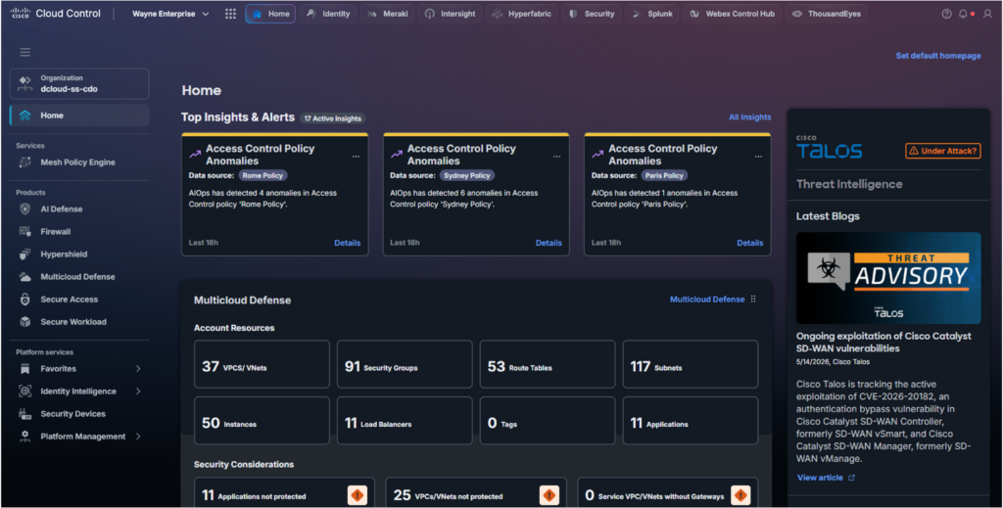Expand the Platform Management chevron
1003x508 pixels.
[x=138, y=437]
